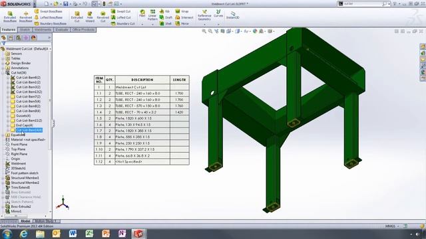Click the Revolved Boss/Base tool
The width and height of the screenshot is (426, 239).
click(26, 17)
